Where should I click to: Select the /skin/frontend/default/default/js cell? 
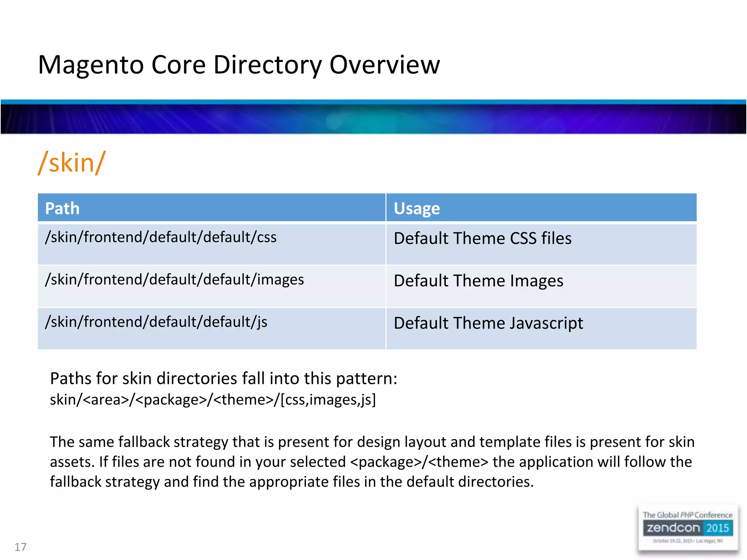[212, 328]
